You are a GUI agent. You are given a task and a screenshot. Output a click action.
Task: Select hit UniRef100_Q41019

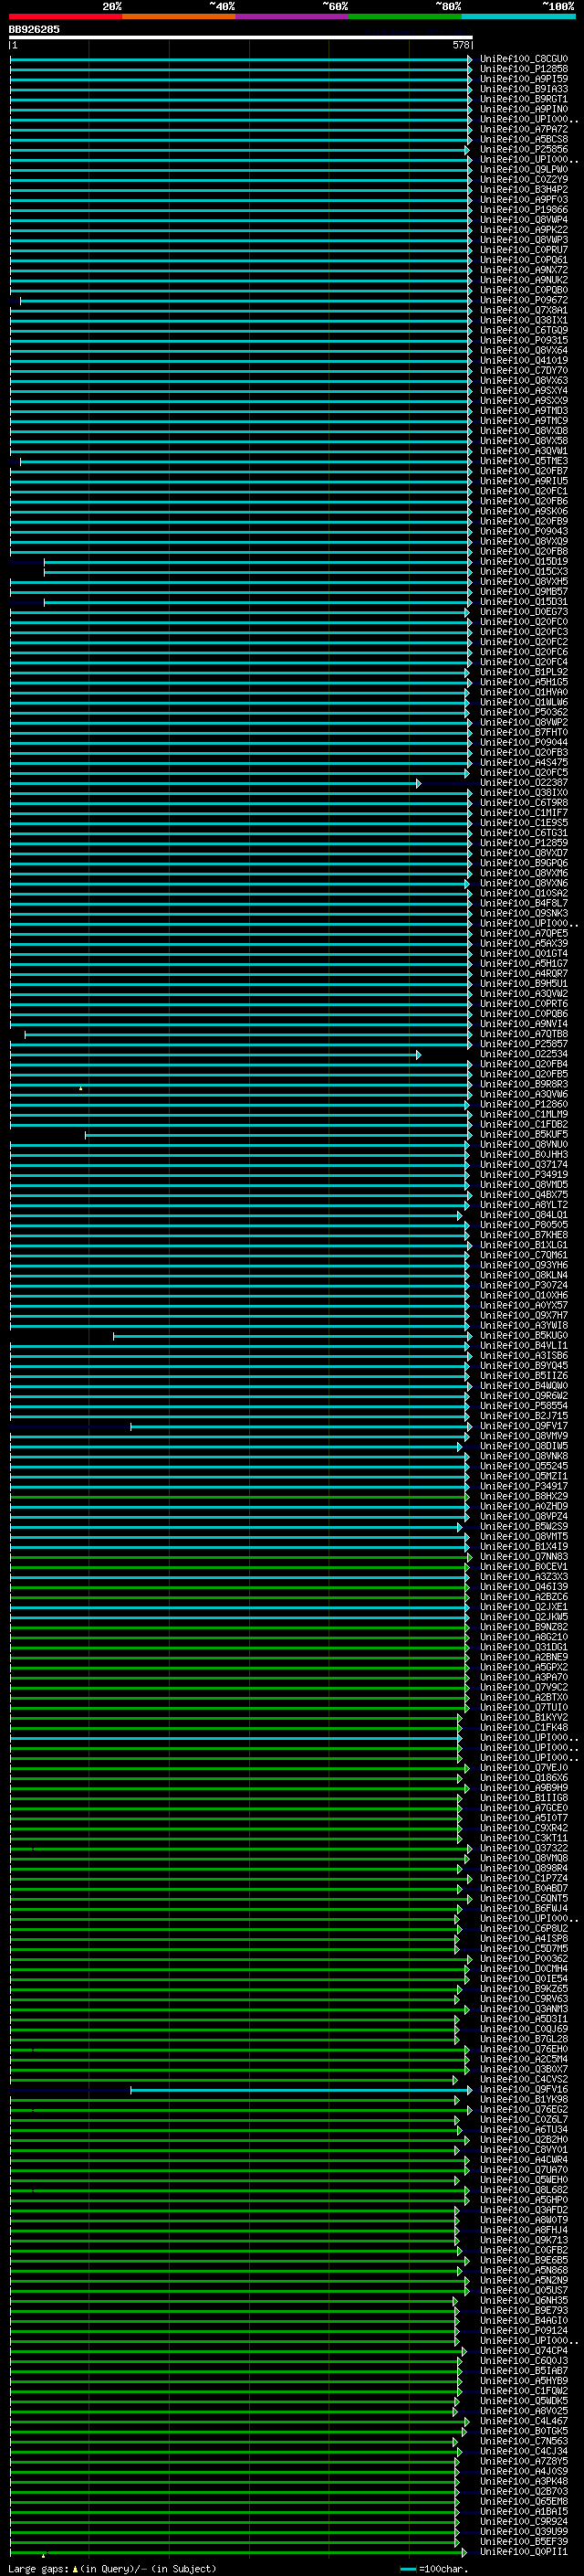(x=523, y=360)
